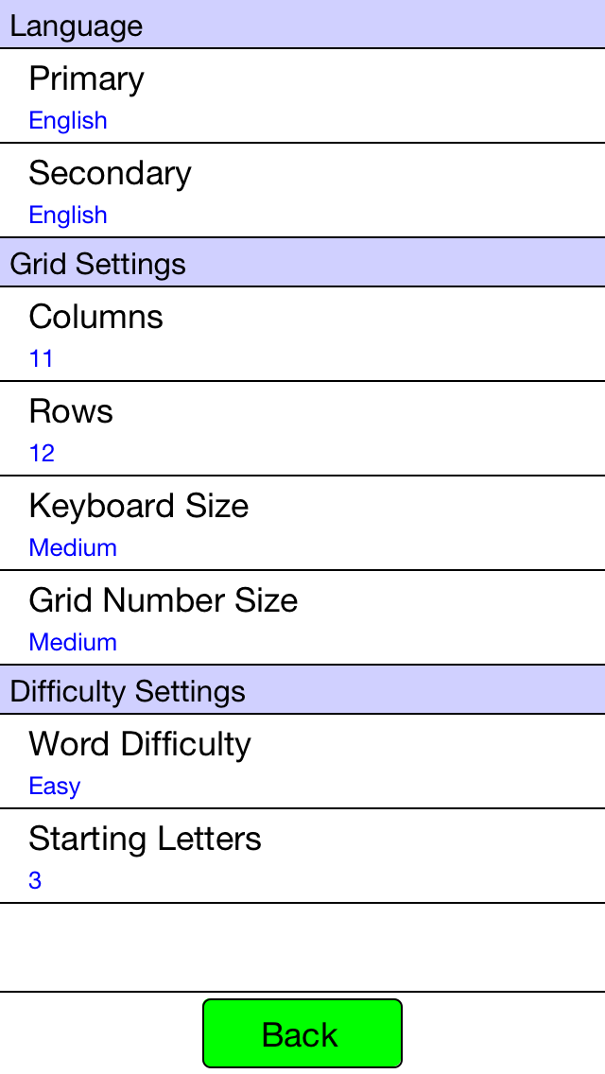Open the Primary language setting
Screen dimensions: 605x1074
pos(302,95)
